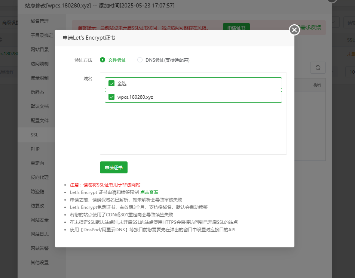
Task: Close the Let's Encrypt certificate dialog
Action: (x=294, y=30)
